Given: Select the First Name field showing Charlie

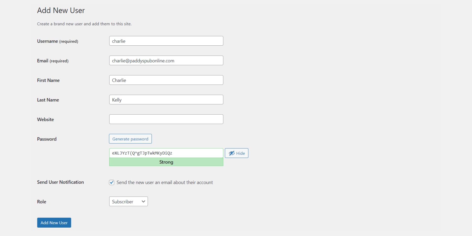Looking at the screenshot, I should pos(166,80).
